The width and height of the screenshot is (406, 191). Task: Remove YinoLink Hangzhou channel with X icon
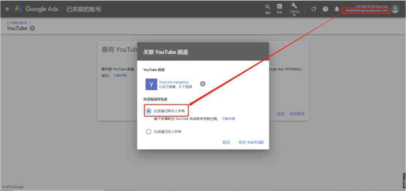(x=203, y=84)
